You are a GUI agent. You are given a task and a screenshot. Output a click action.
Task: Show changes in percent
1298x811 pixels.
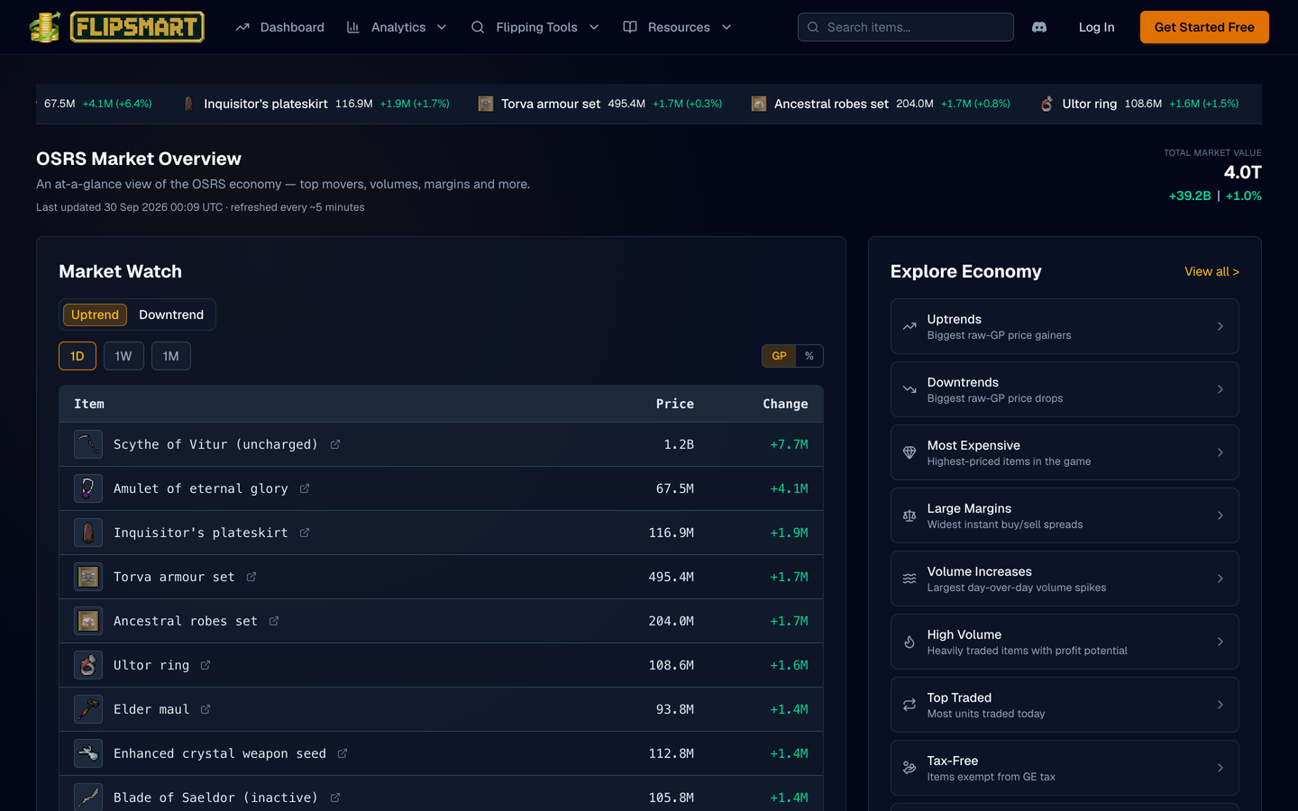[809, 356]
